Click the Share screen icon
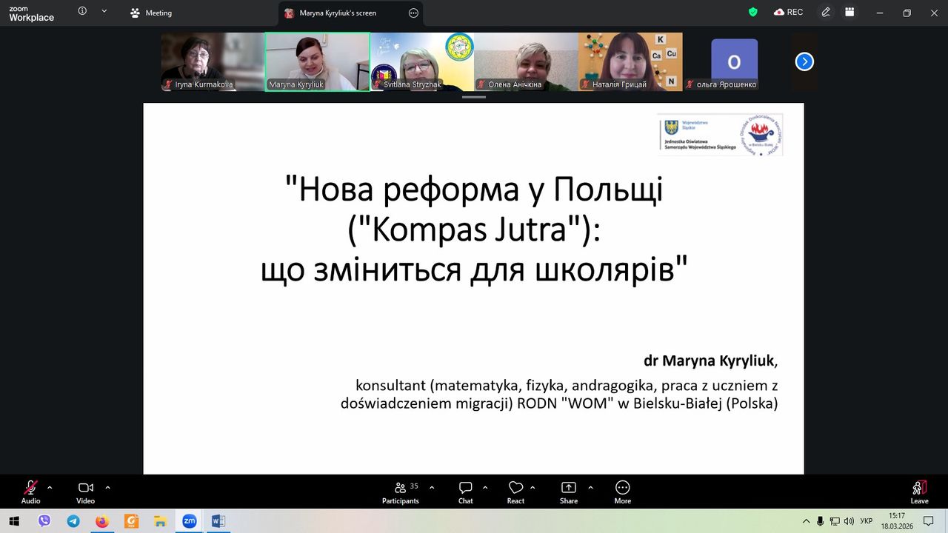This screenshot has height=533, width=948. (568, 492)
